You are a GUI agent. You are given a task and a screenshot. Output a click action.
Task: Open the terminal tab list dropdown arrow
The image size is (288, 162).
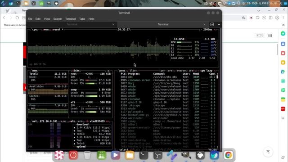(x=219, y=24)
